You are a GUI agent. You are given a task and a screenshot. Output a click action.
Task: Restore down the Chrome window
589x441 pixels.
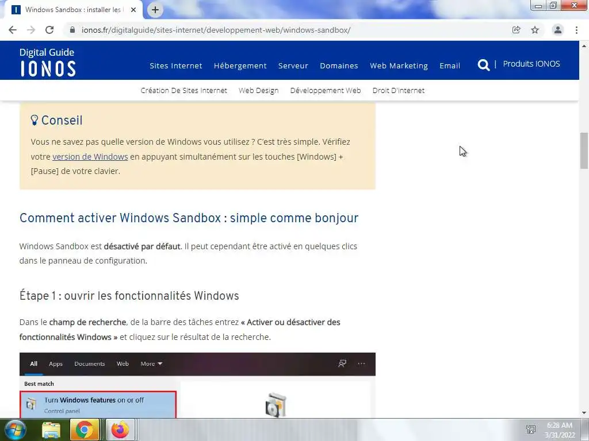(x=553, y=5)
